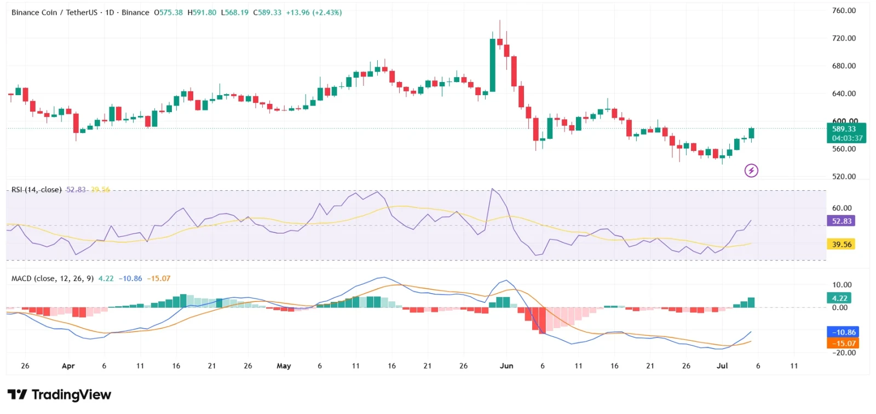Click the 39.56 value in RSI legend
876x414 pixels.
tap(100, 190)
